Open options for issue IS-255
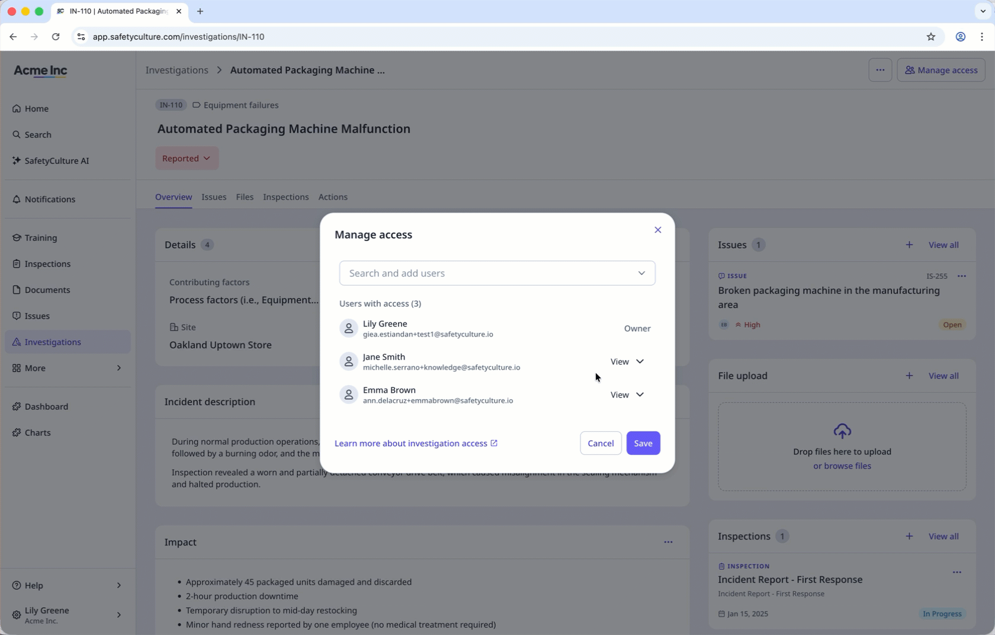 tap(962, 276)
